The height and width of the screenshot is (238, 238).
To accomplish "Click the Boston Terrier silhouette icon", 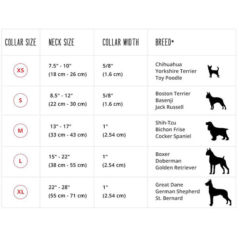I will (215, 101).
